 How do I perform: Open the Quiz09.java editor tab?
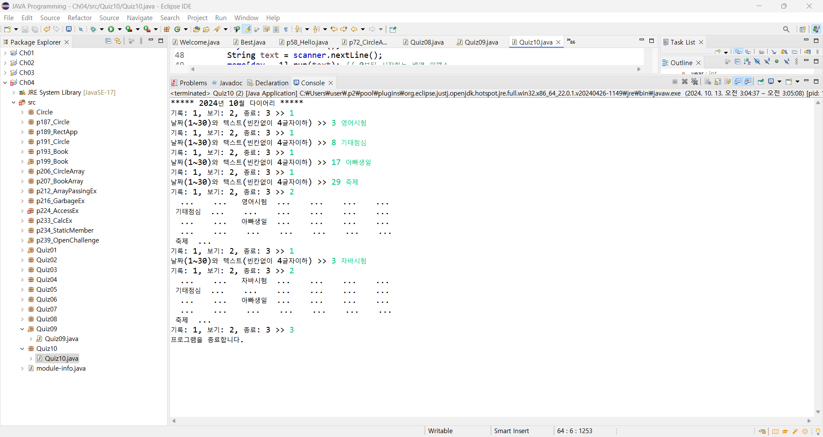click(478, 42)
